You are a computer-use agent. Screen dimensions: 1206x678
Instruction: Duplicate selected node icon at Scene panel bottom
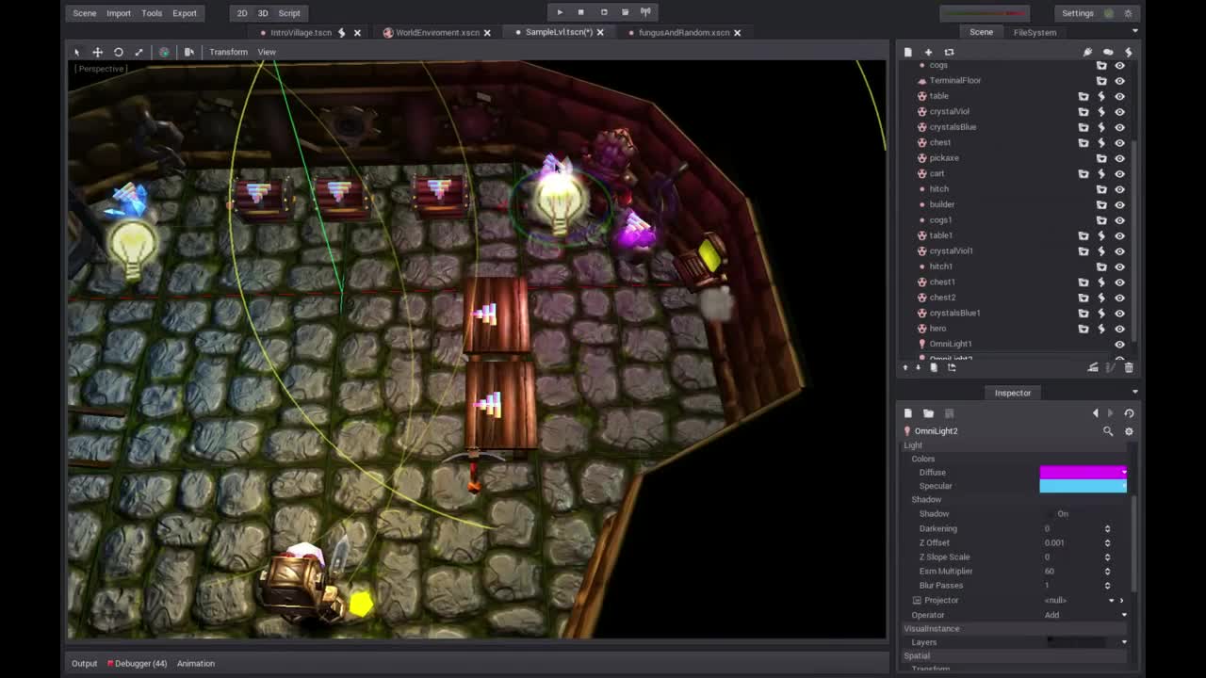tap(934, 367)
